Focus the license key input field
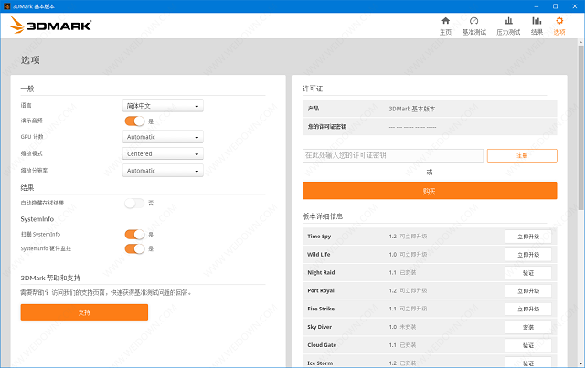 [393, 155]
